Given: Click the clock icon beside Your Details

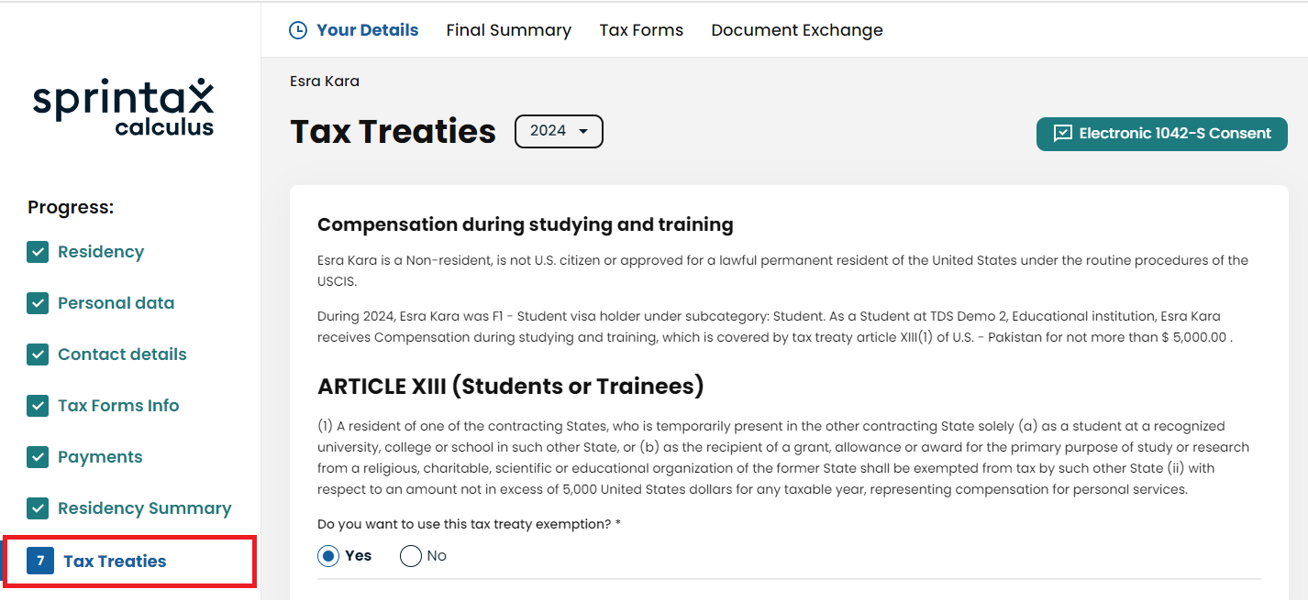Looking at the screenshot, I should 298,30.
